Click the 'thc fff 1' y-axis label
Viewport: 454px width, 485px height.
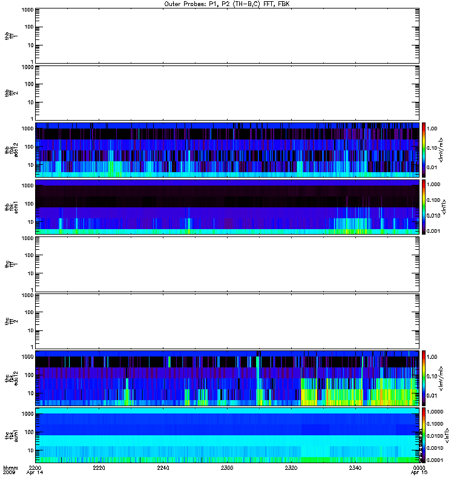(11, 264)
